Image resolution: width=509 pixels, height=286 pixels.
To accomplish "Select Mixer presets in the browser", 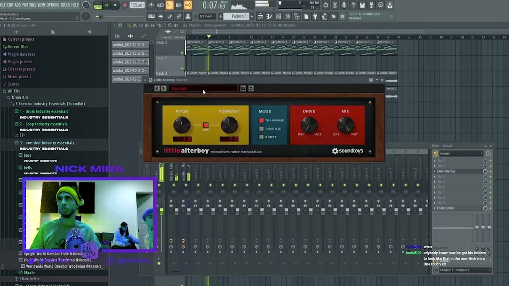I will click(x=19, y=76).
